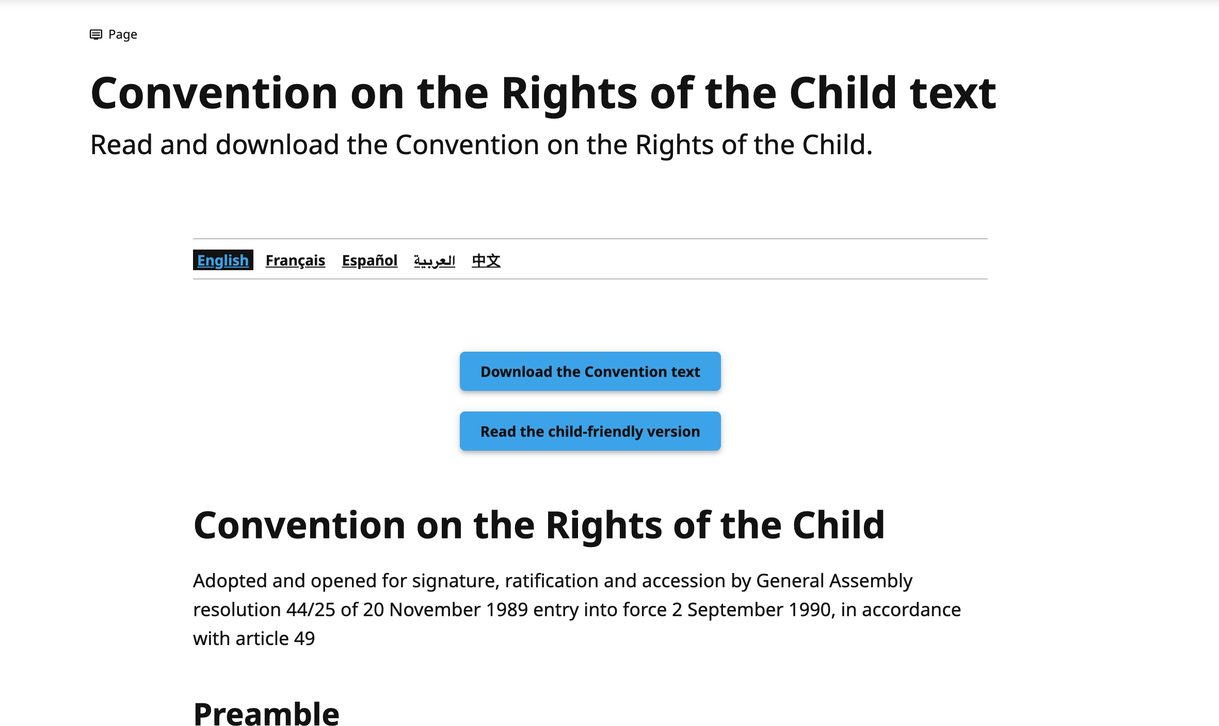Click the words 'entry into force'

tap(600, 610)
